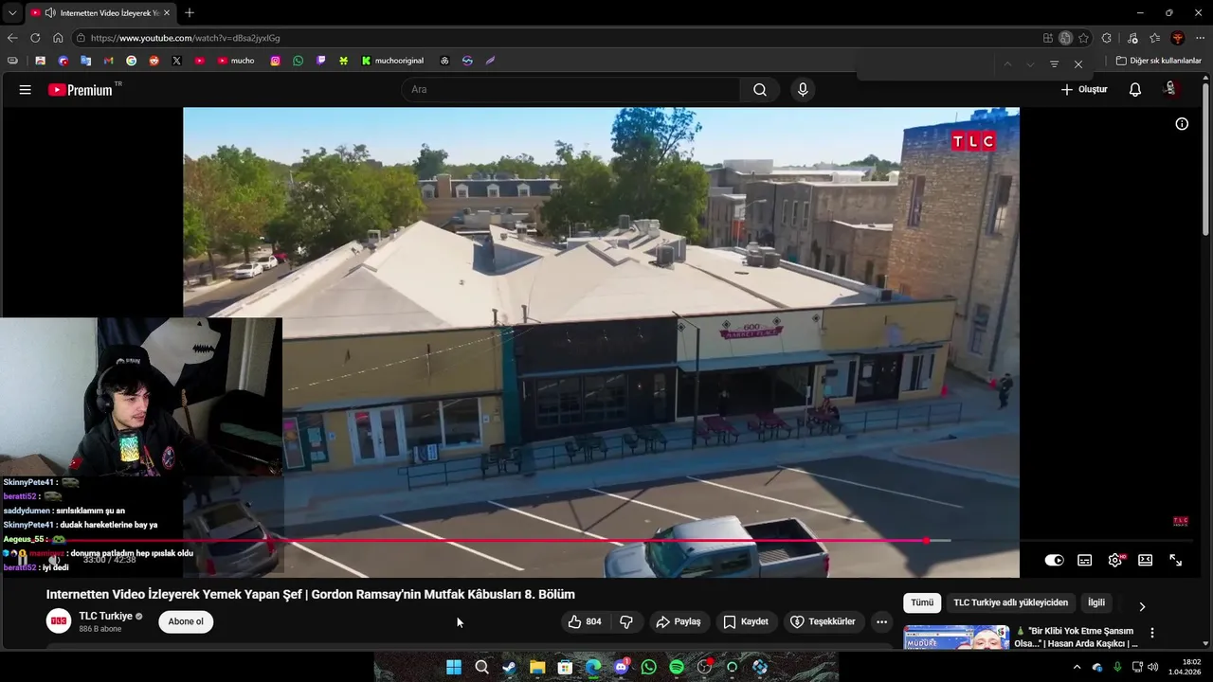This screenshot has height=682, width=1213.
Task: Click the search magnifier button
Action: (x=760, y=90)
